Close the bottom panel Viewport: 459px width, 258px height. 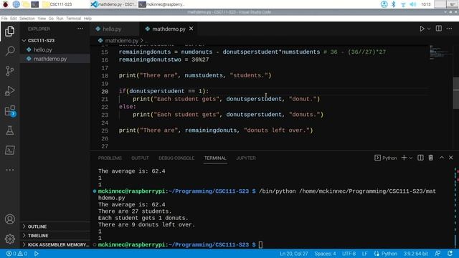[x=451, y=158]
